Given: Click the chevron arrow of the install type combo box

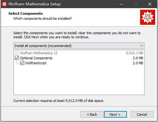Looking at the screenshot, I should pyautogui.click(x=142, y=46).
